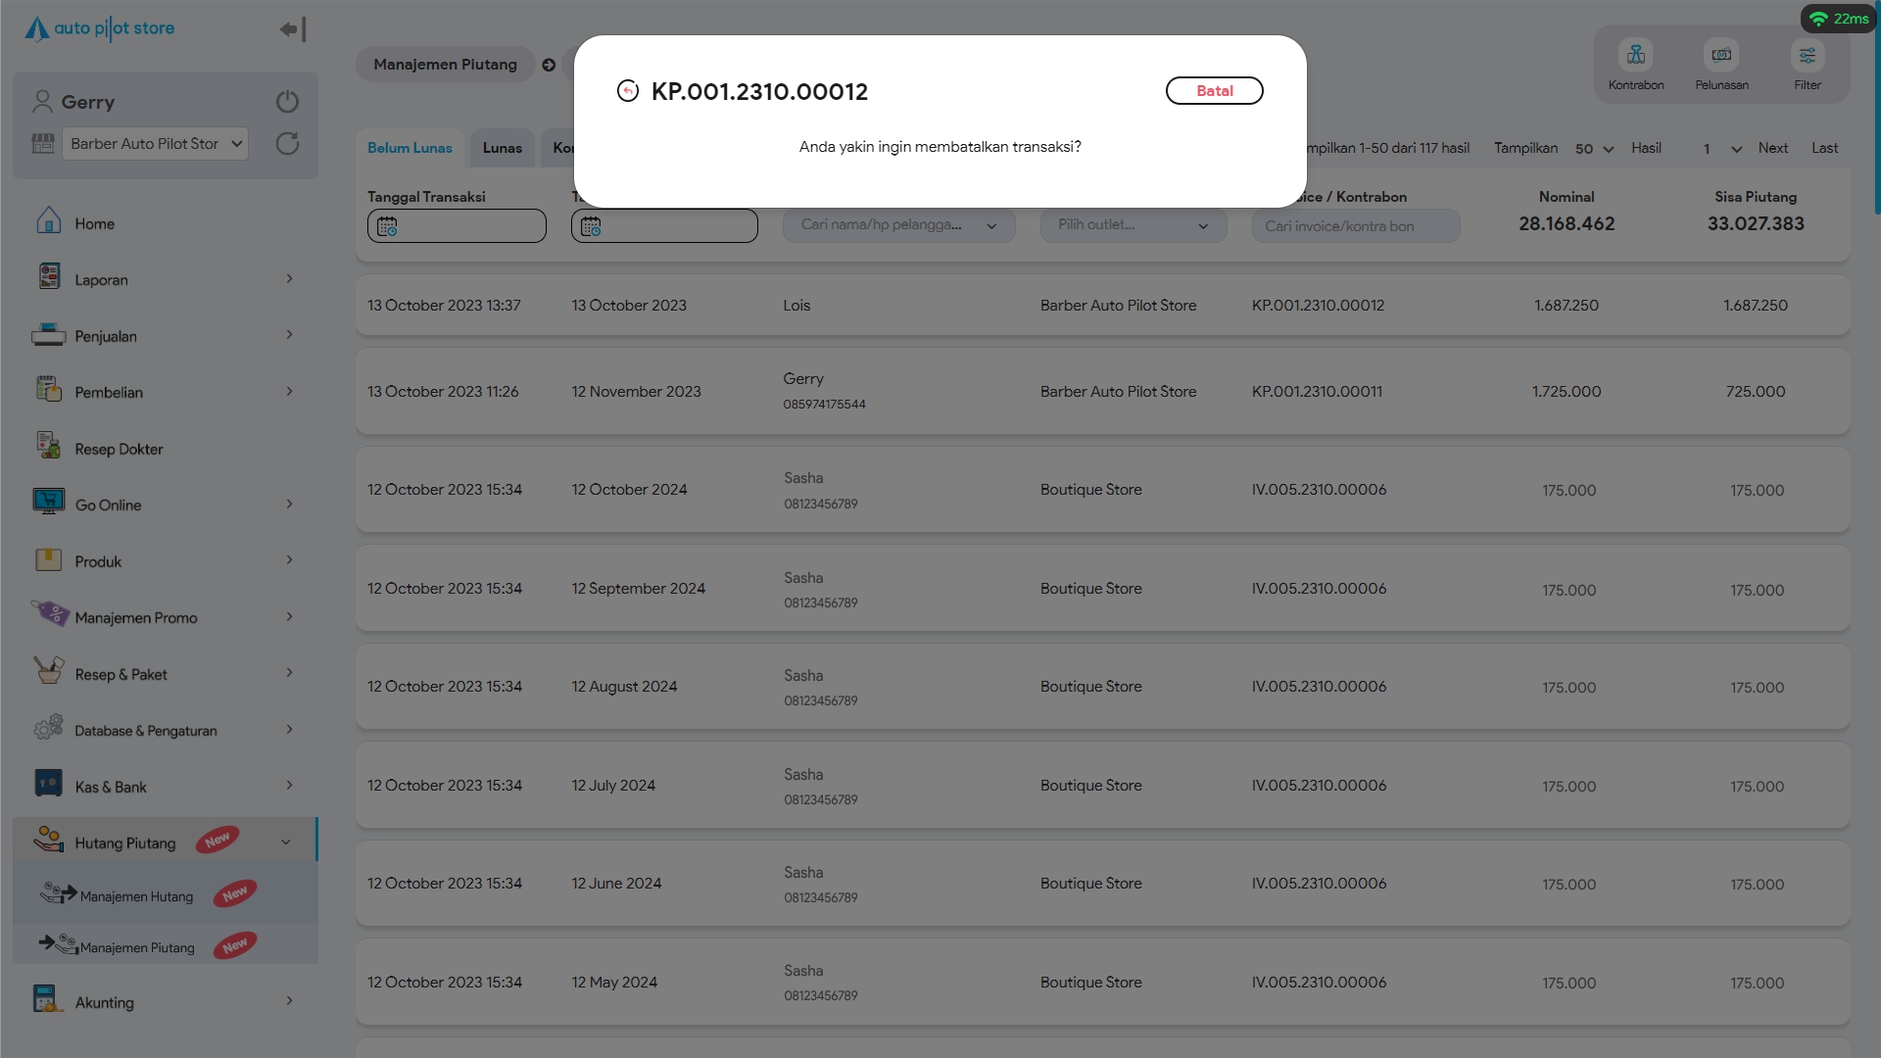The width and height of the screenshot is (1881, 1058).
Task: Switch to the Lunas tab
Action: pos(502,148)
